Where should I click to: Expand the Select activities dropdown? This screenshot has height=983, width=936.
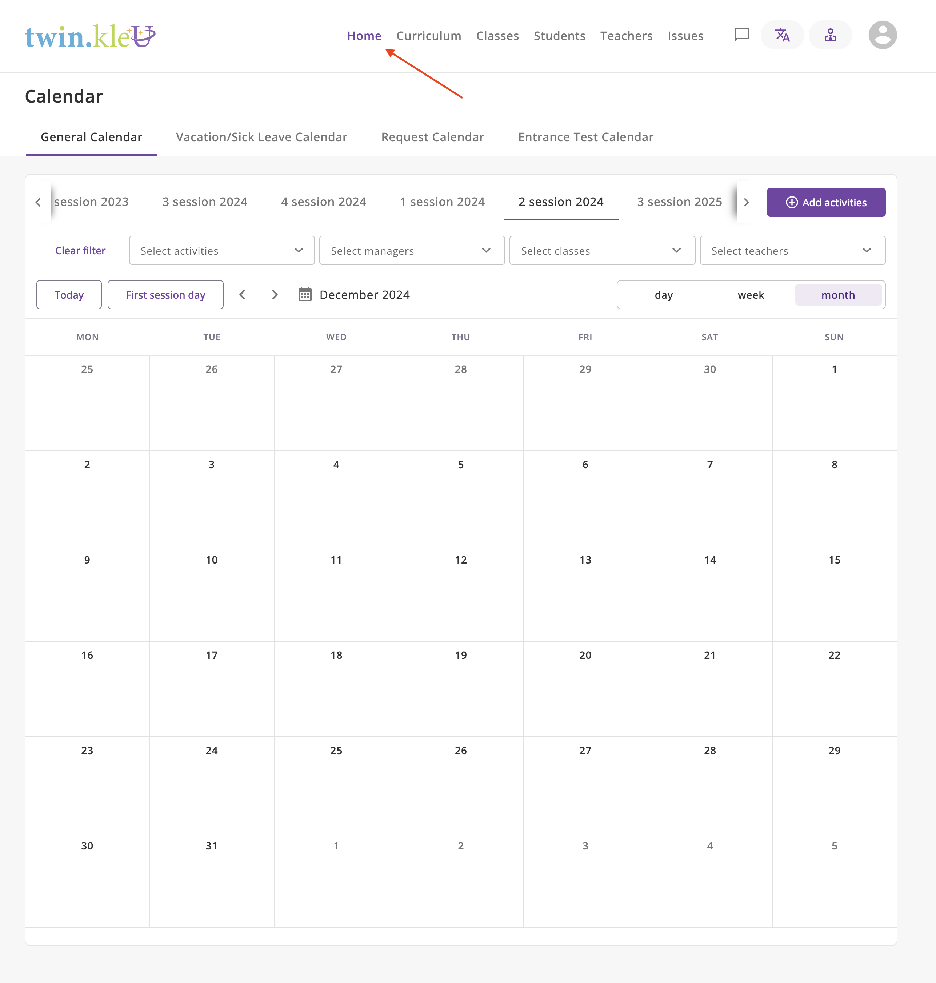(221, 251)
